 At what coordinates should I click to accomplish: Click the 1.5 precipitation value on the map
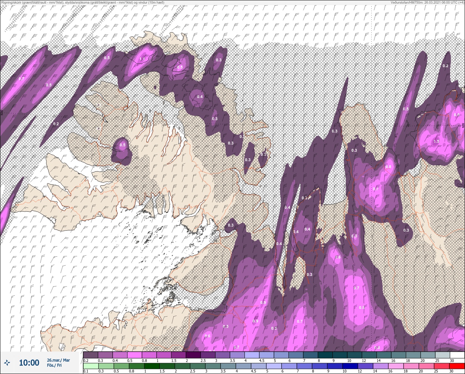tap(436, 141)
